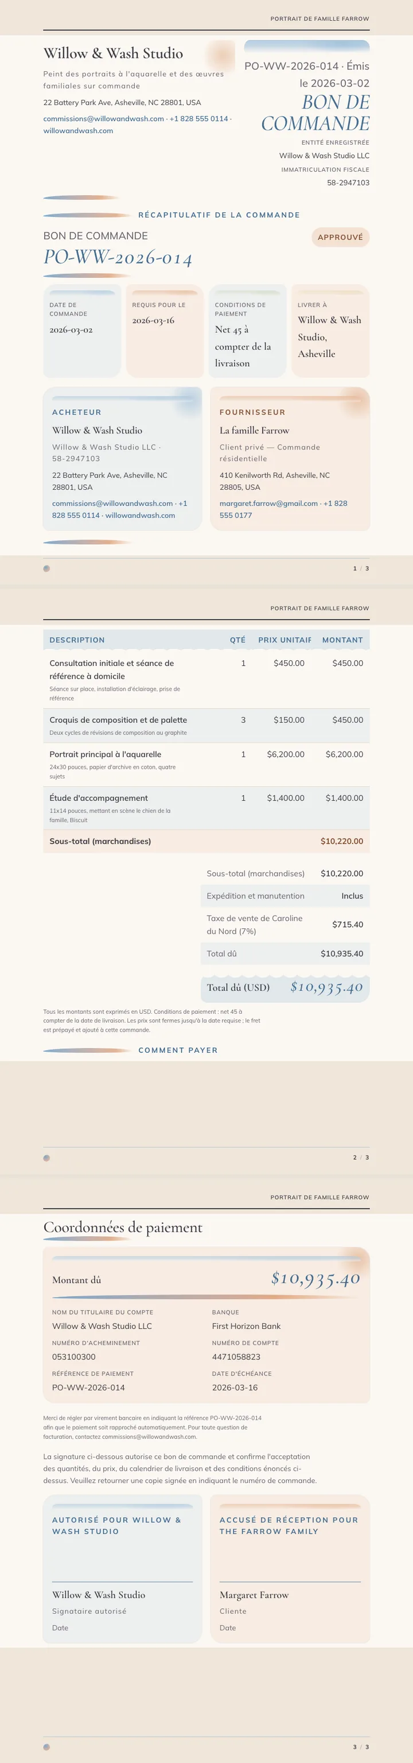Click the Fournisseur panel title

coord(252,413)
